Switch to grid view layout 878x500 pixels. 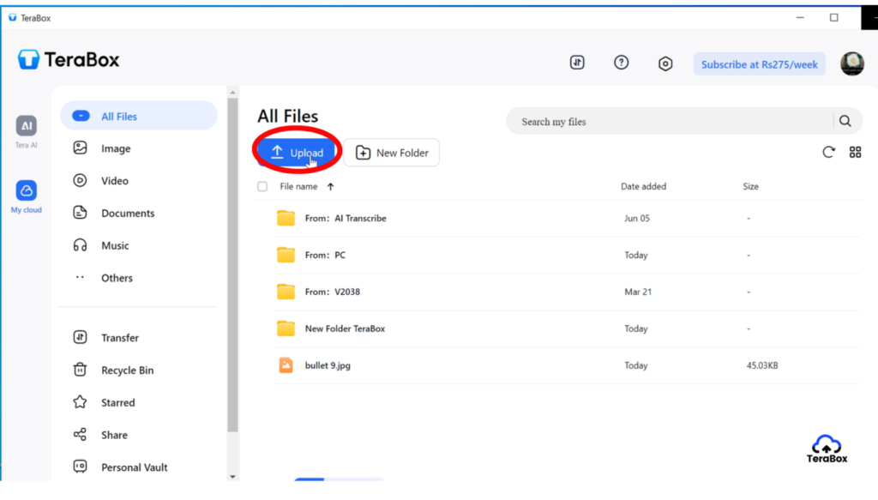point(855,152)
